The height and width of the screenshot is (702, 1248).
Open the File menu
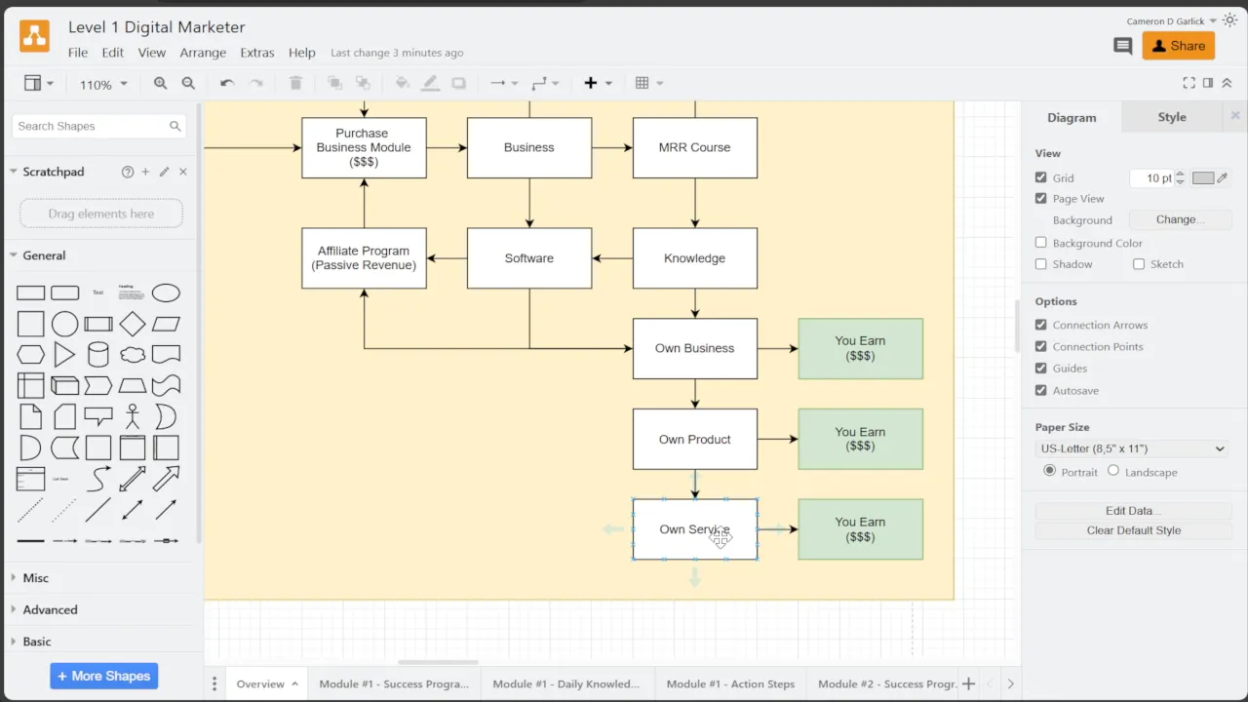coord(78,53)
